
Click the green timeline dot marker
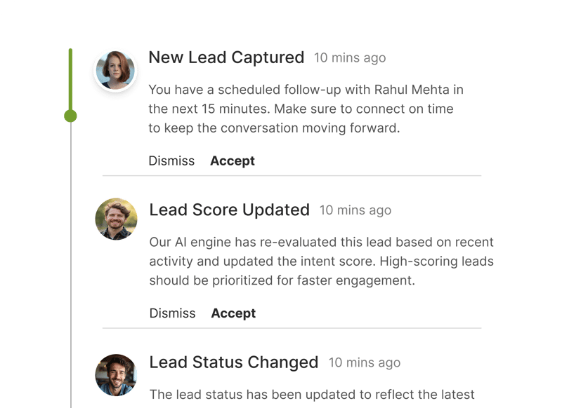point(70,116)
